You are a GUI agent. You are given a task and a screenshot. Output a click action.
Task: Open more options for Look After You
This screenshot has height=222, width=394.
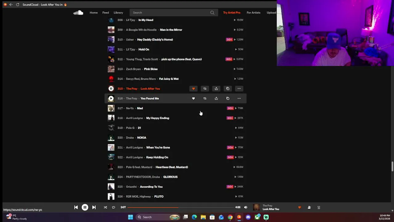[x=239, y=89]
